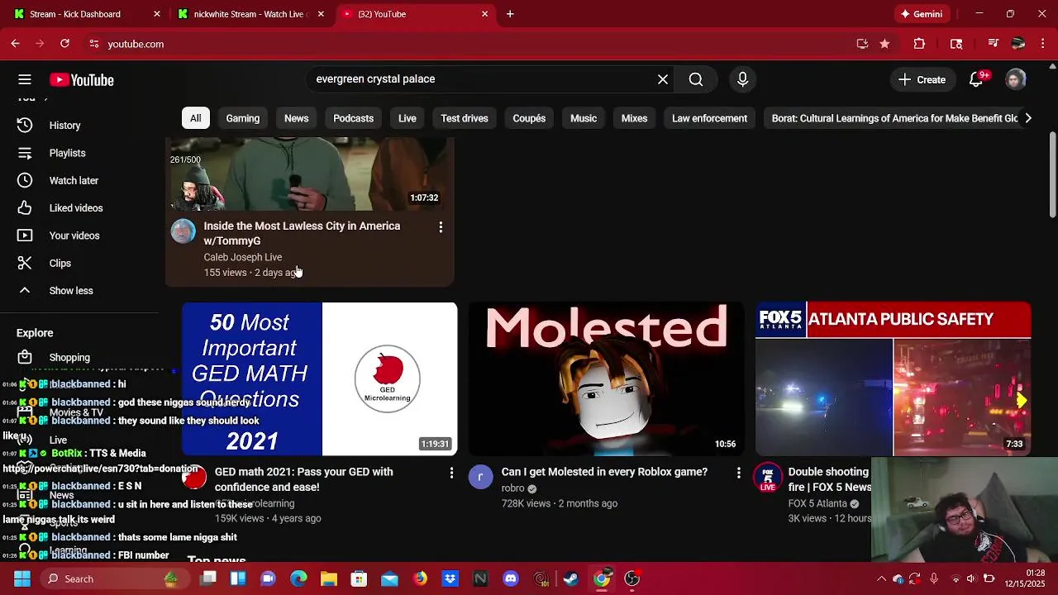Select the Law enforcement filter chip
This screenshot has width=1058, height=595.
click(x=709, y=118)
